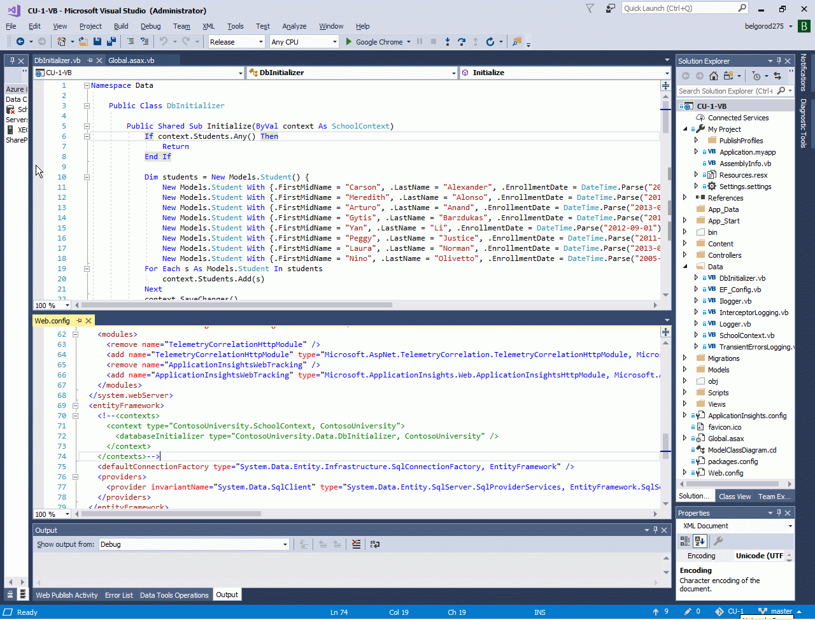Click the Save All toolbar icon
This screenshot has height=620, width=815.
[111, 41]
